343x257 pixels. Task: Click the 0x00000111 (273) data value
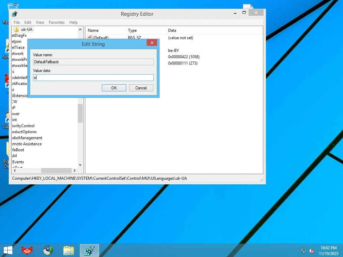183,63
